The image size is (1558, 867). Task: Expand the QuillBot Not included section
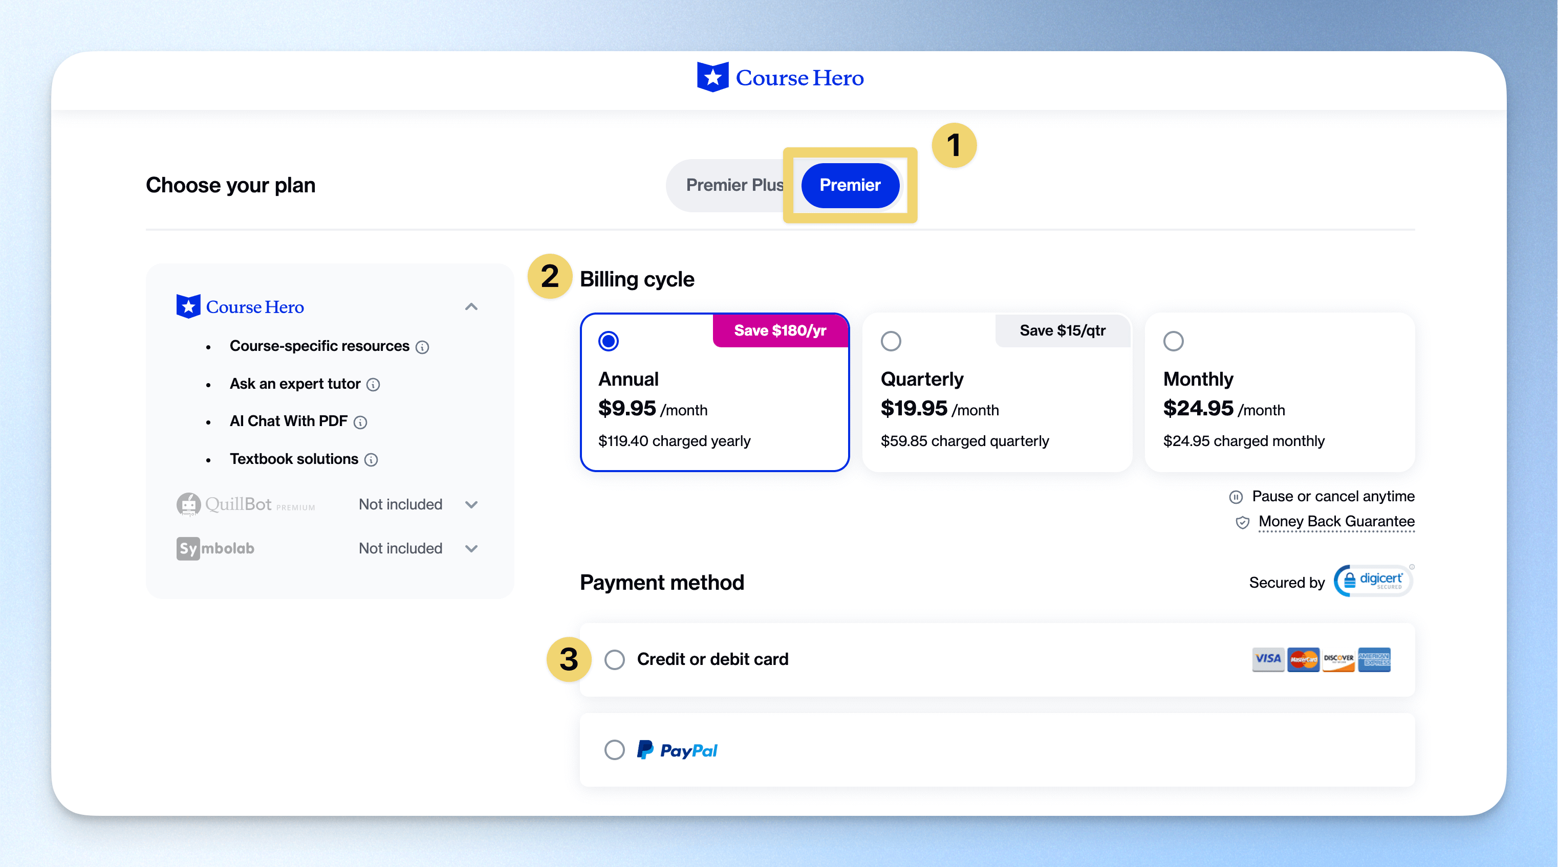pyautogui.click(x=471, y=505)
